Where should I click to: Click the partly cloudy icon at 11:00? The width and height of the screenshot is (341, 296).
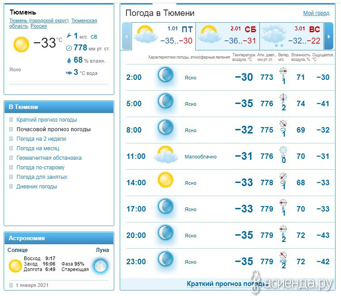(x=166, y=154)
